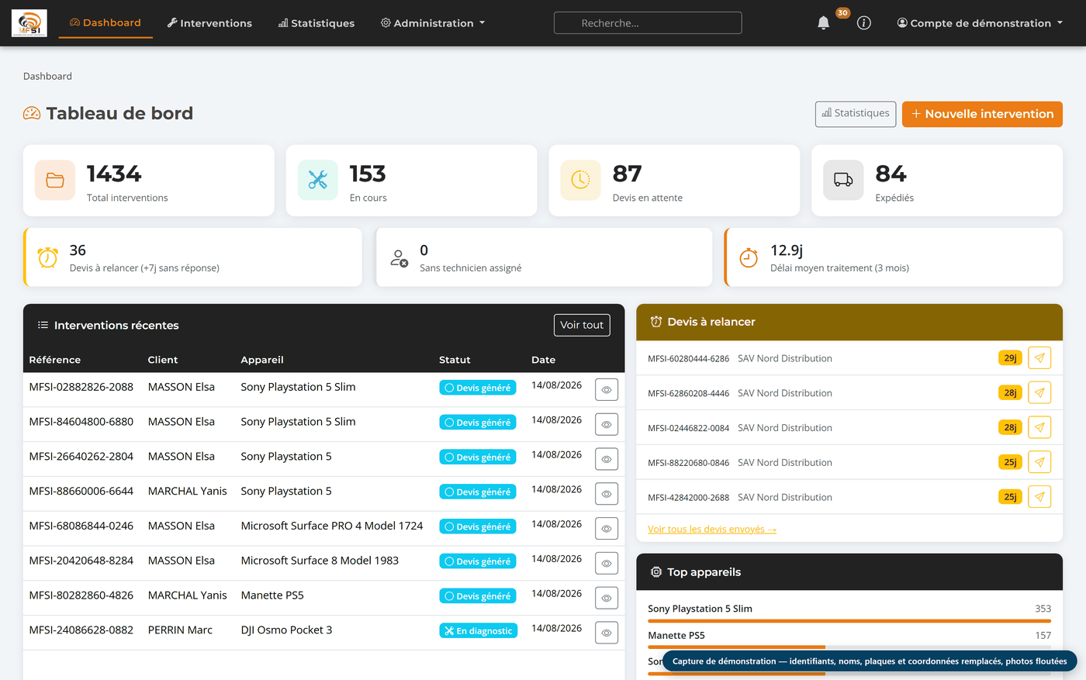Click the list icon of Interventions récentes
Image resolution: width=1086 pixels, height=680 pixels.
(43, 325)
